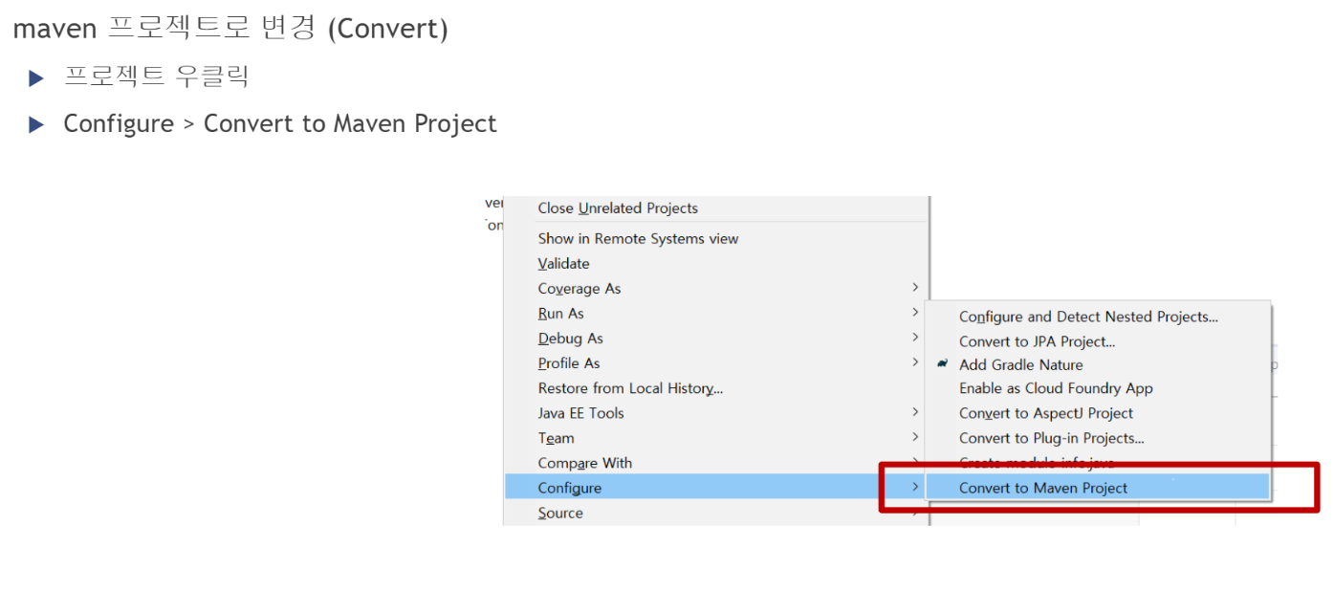Expand the Run As submenu arrow
1334x591 pixels.
click(x=915, y=313)
